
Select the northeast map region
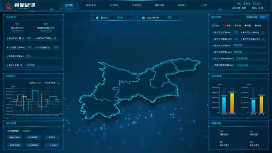tap(186, 65)
